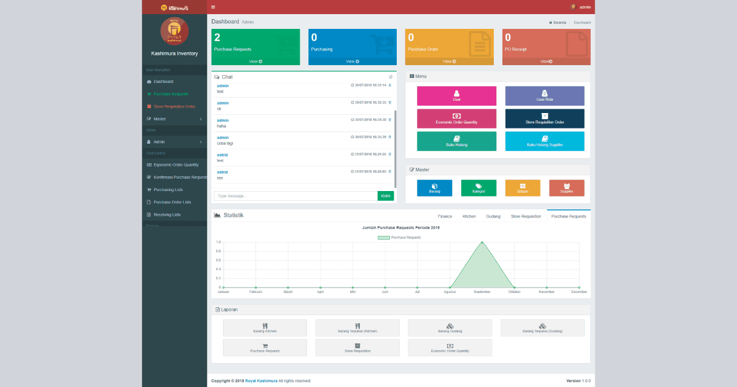
Task: Click View on PO Receipt card
Action: click(x=546, y=61)
